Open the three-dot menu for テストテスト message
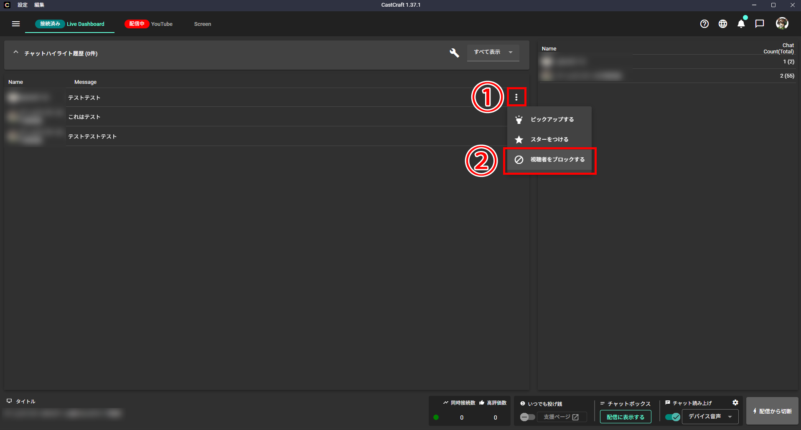 coord(516,97)
